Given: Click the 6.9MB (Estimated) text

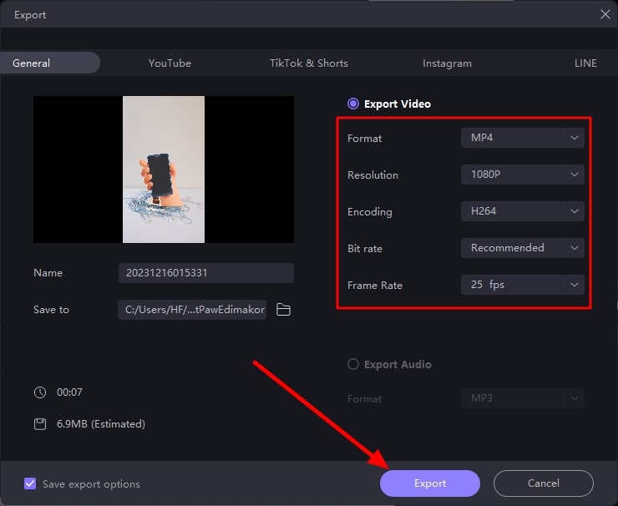Looking at the screenshot, I should click(x=101, y=424).
